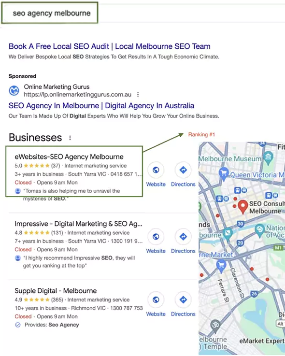Click the Melbourne Museum map marker icon

(269, 157)
